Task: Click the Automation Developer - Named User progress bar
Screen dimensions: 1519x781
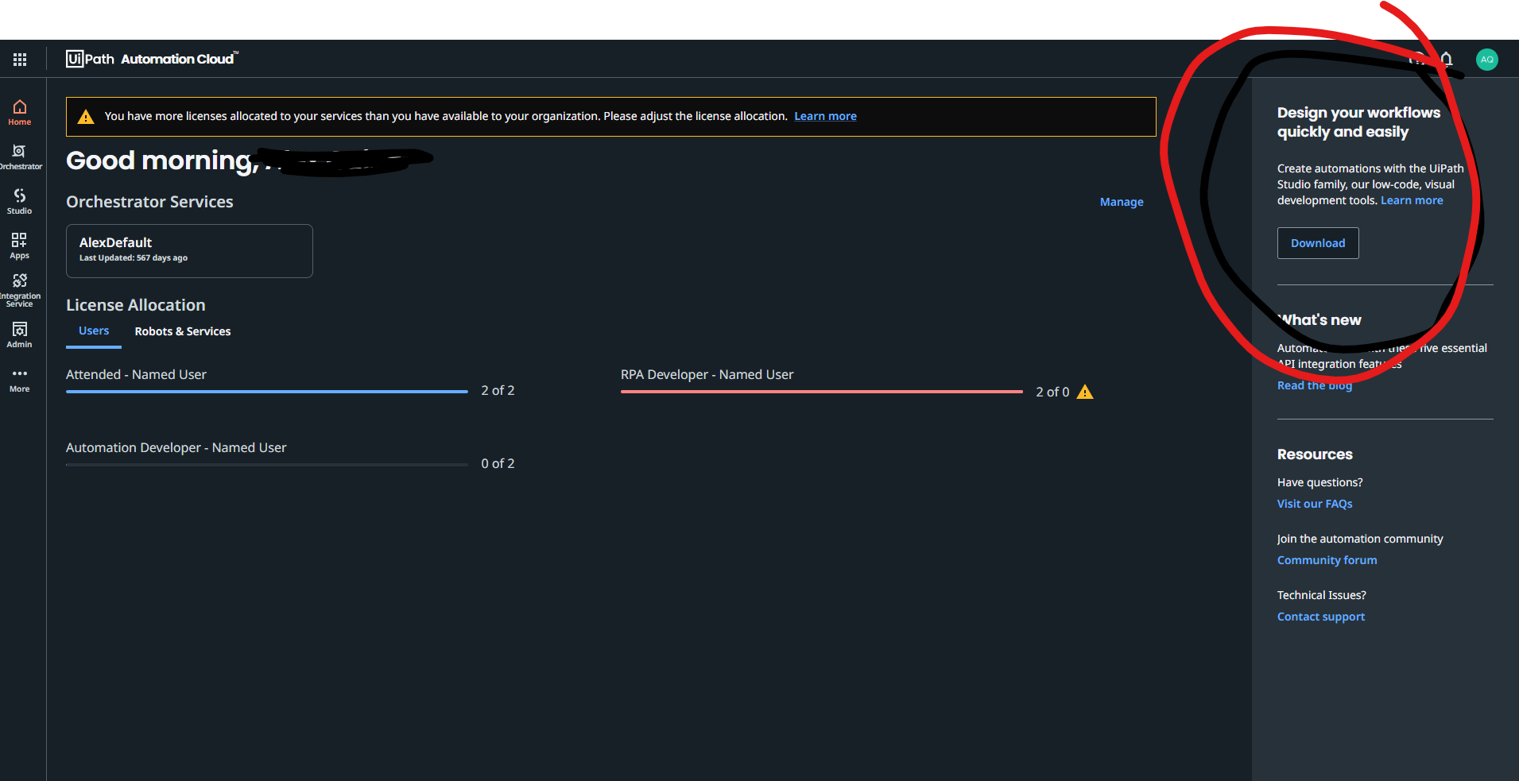Action: tap(267, 465)
